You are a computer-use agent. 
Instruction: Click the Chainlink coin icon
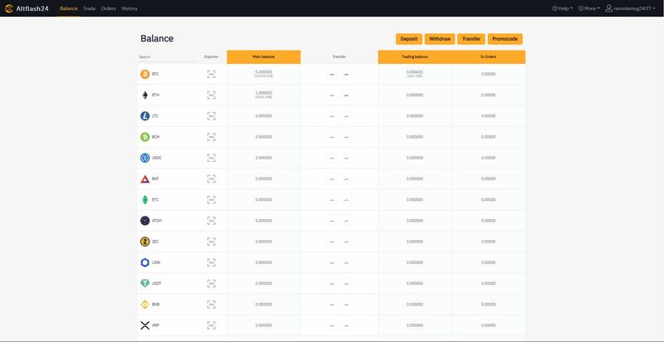click(144, 262)
